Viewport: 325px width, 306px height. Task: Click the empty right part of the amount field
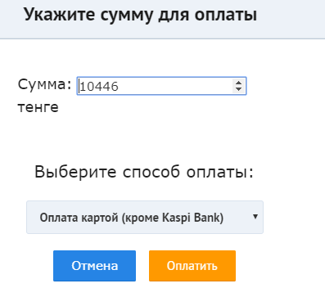pyautogui.click(x=174, y=86)
